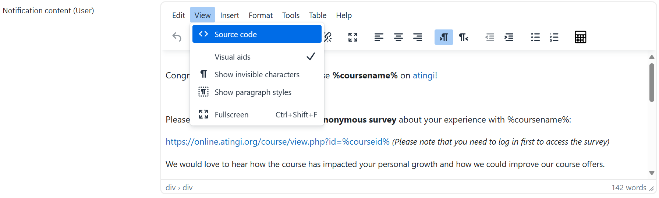This screenshot has width=659, height=198.
Task: Click the 'We would love to hear' sentence
Action: [x=385, y=164]
